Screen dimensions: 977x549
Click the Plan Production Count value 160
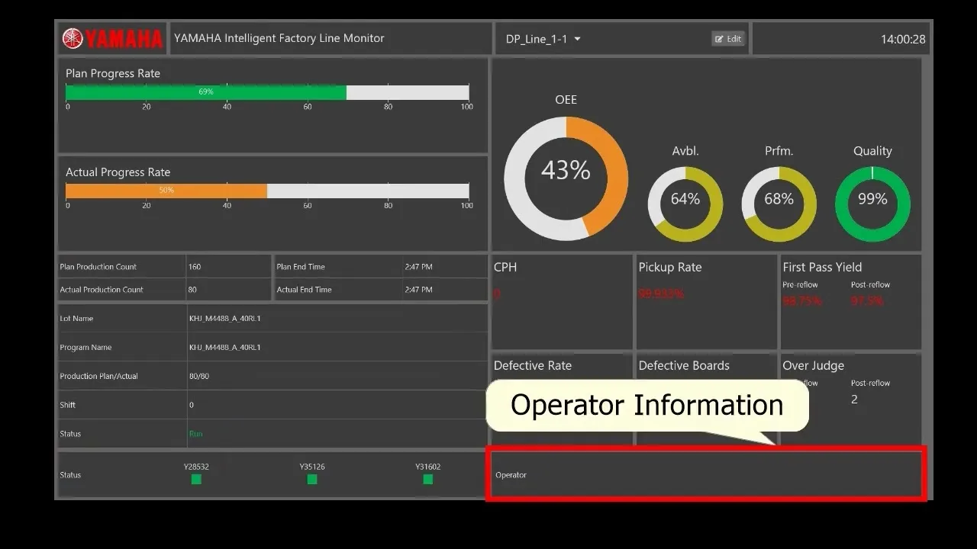tap(195, 267)
